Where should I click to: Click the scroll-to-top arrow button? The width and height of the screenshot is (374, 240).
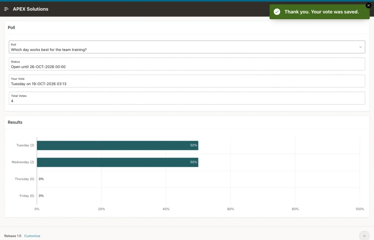point(364,236)
